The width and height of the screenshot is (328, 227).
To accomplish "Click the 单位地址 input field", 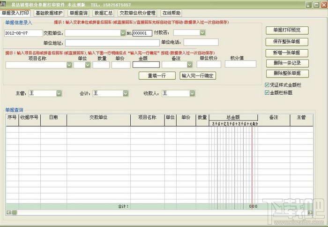I will coord(112,43).
